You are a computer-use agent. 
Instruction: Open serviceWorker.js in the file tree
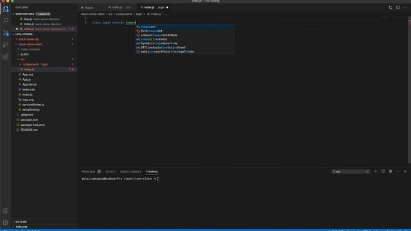(33, 105)
